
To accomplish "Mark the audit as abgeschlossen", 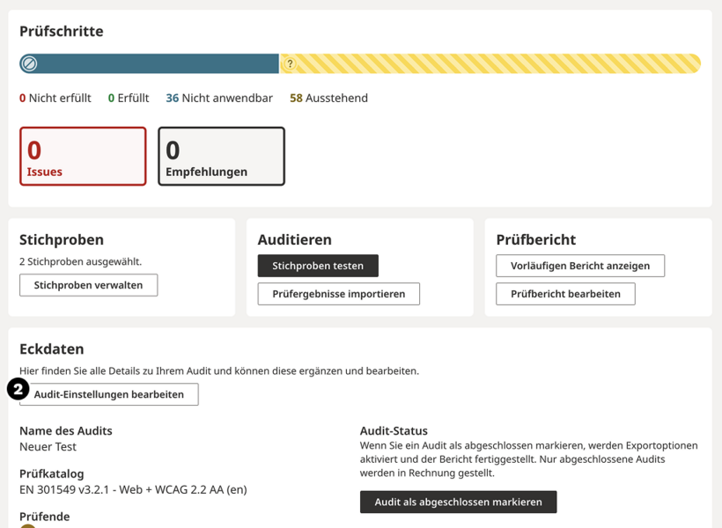I will 458,502.
